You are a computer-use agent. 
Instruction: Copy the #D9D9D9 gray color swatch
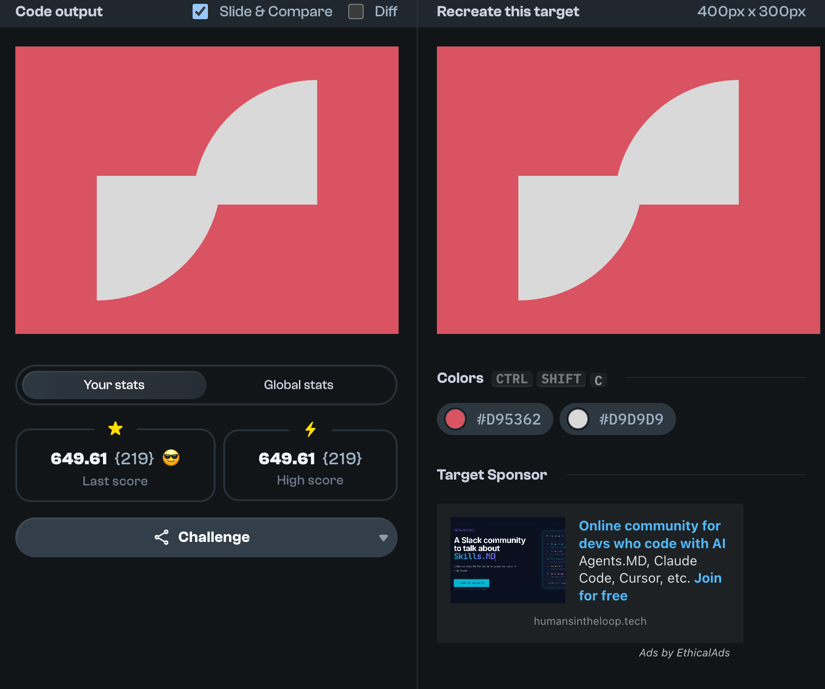click(617, 419)
